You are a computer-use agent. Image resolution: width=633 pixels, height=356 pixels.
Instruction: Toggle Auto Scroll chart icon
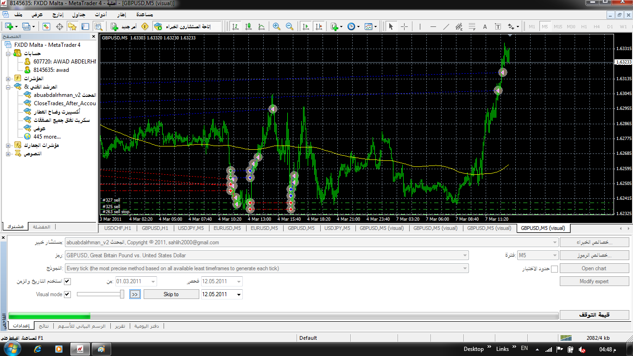tap(305, 26)
